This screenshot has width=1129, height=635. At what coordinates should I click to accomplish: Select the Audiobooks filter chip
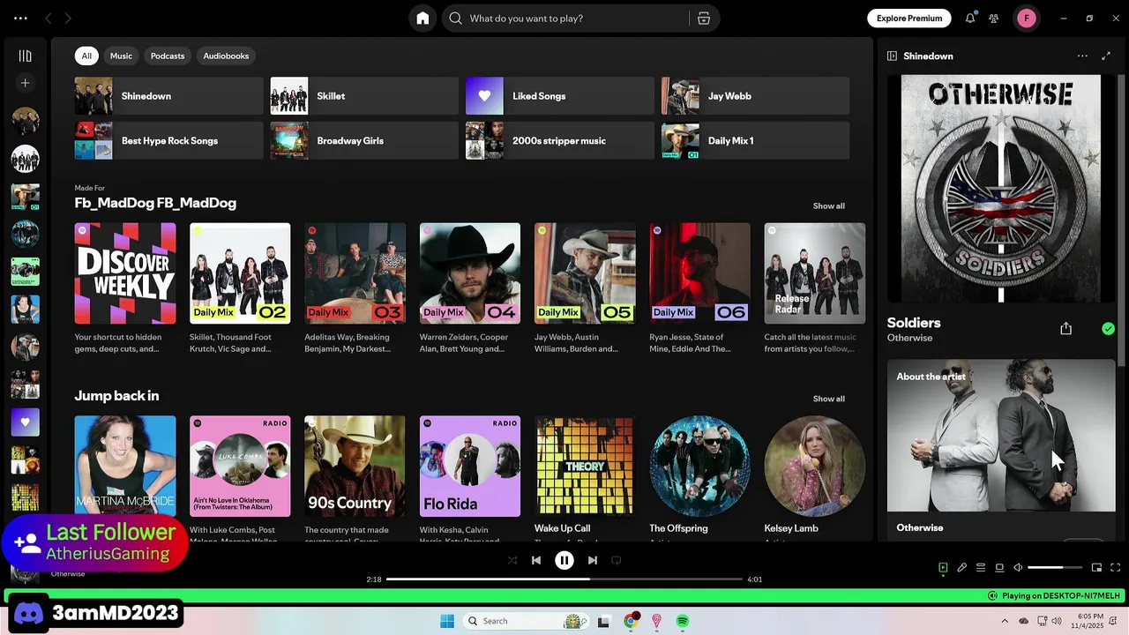point(226,56)
